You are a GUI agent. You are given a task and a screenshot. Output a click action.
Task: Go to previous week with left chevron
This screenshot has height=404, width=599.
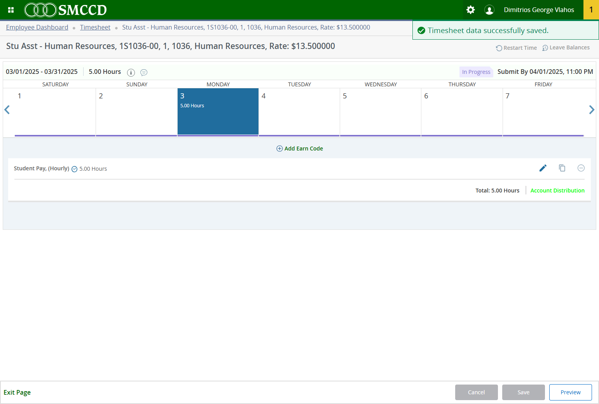7,110
